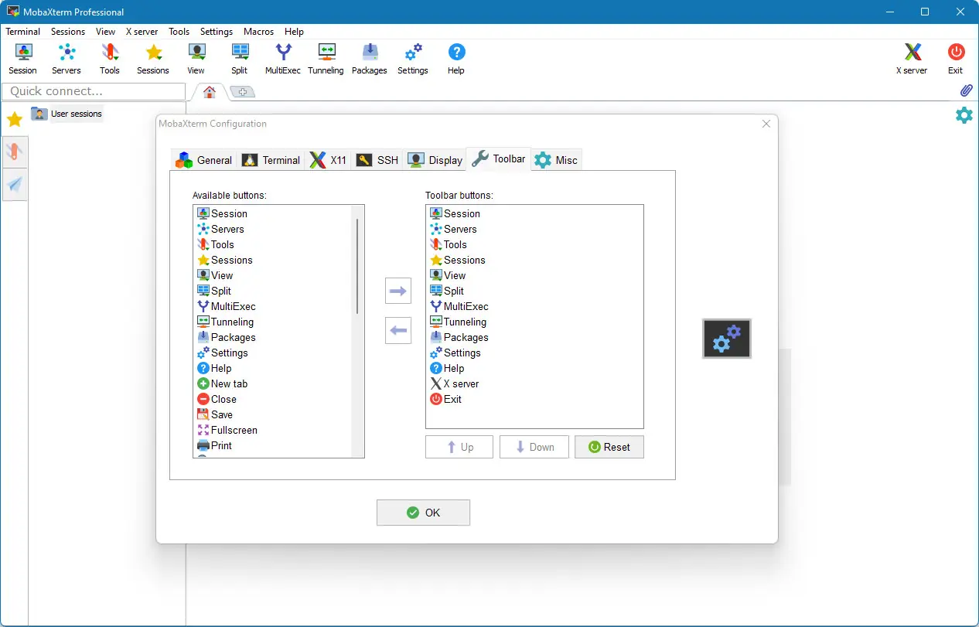Switch to the General configuration tab
This screenshot has height=627, width=979.
coord(204,160)
